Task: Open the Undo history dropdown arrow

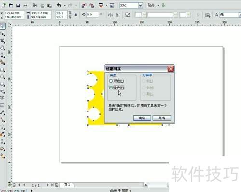Action: tap(65, 6)
